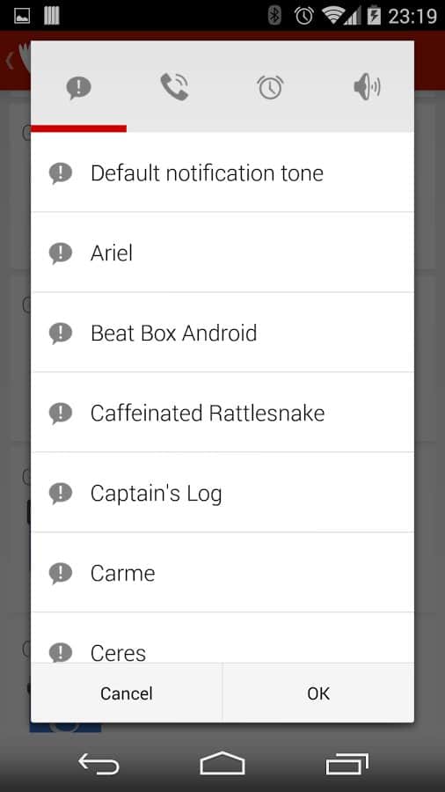Select the Ariel tone
Viewport: 445px width, 792px height.
pyautogui.click(x=222, y=253)
